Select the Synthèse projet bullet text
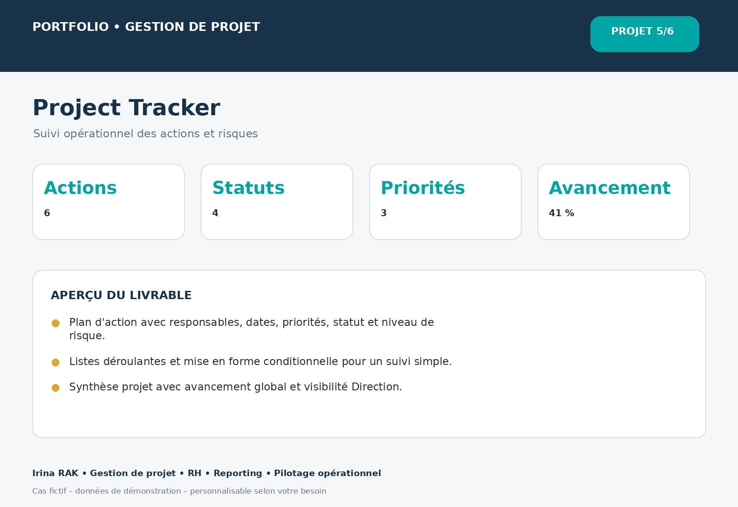Screen dimensions: 738x507 pyautogui.click(x=235, y=387)
